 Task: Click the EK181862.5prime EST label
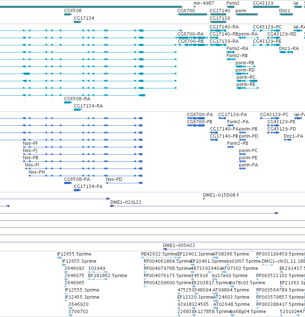pos(108,276)
